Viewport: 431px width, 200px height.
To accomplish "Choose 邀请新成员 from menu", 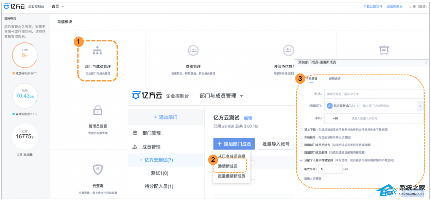I will click(x=227, y=166).
